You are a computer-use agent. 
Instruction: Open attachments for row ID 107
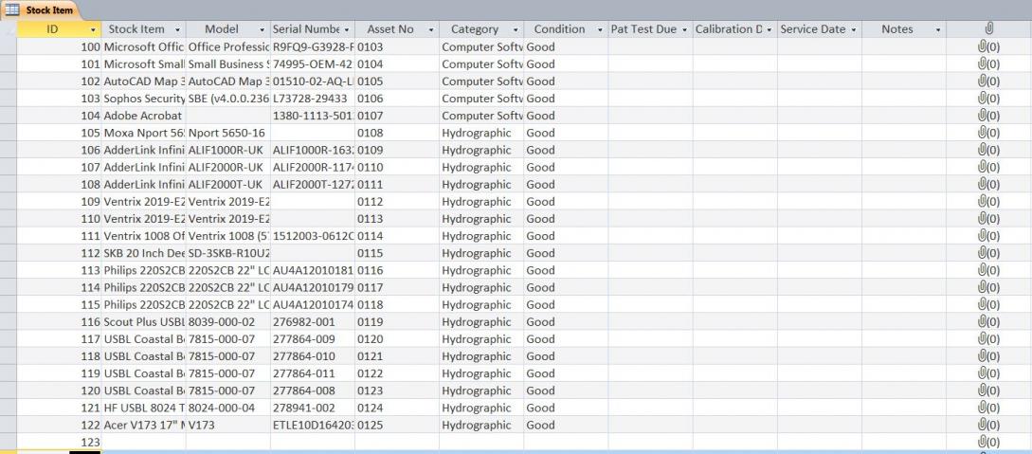(x=988, y=167)
